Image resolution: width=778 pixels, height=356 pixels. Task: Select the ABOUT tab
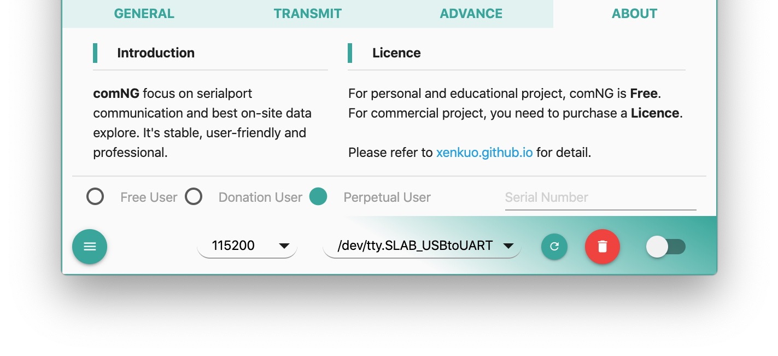point(634,14)
